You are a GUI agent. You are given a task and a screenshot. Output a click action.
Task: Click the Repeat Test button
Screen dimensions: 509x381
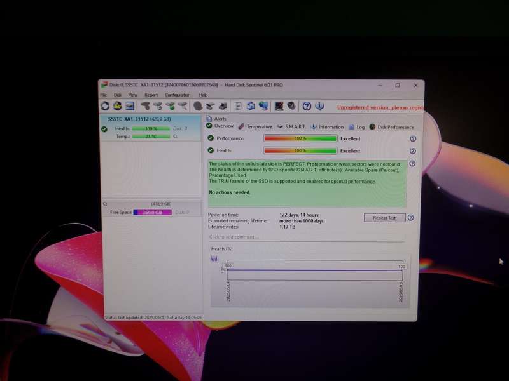point(385,218)
